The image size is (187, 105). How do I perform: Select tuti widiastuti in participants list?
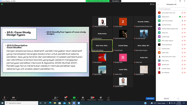point(172,73)
